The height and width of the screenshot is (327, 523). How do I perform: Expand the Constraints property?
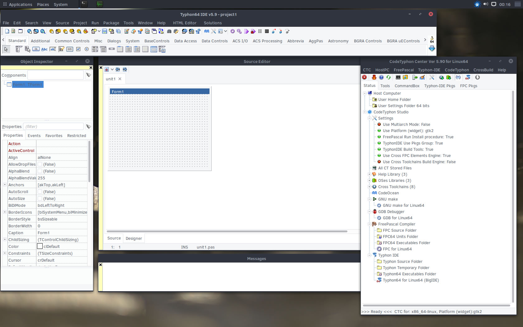(x=5, y=253)
